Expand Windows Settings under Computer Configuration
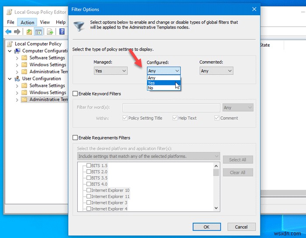Image resolution: width=306 pixels, height=238 pixels. (x=17, y=65)
